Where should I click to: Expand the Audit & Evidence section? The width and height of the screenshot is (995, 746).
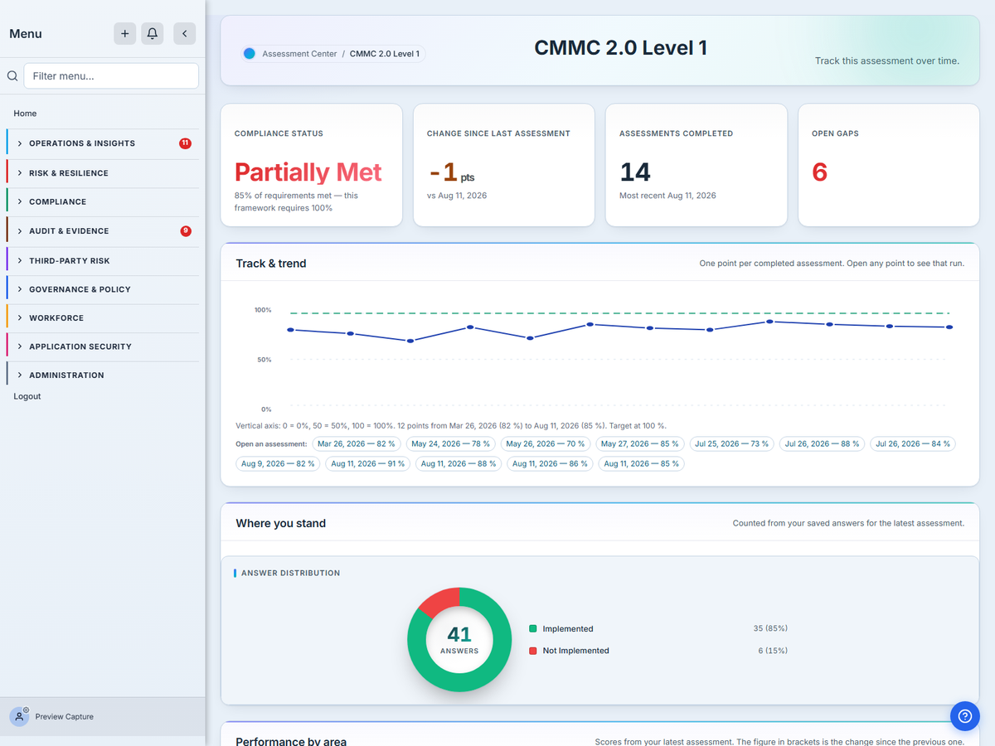tap(103, 231)
